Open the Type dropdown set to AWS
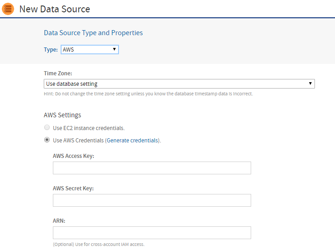335x251 pixels. (x=90, y=49)
